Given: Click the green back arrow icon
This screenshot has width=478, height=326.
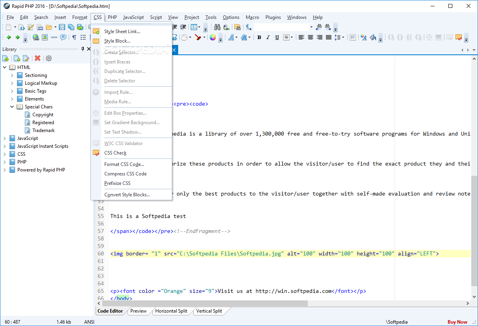Looking at the screenshot, I should [x=9, y=37].
